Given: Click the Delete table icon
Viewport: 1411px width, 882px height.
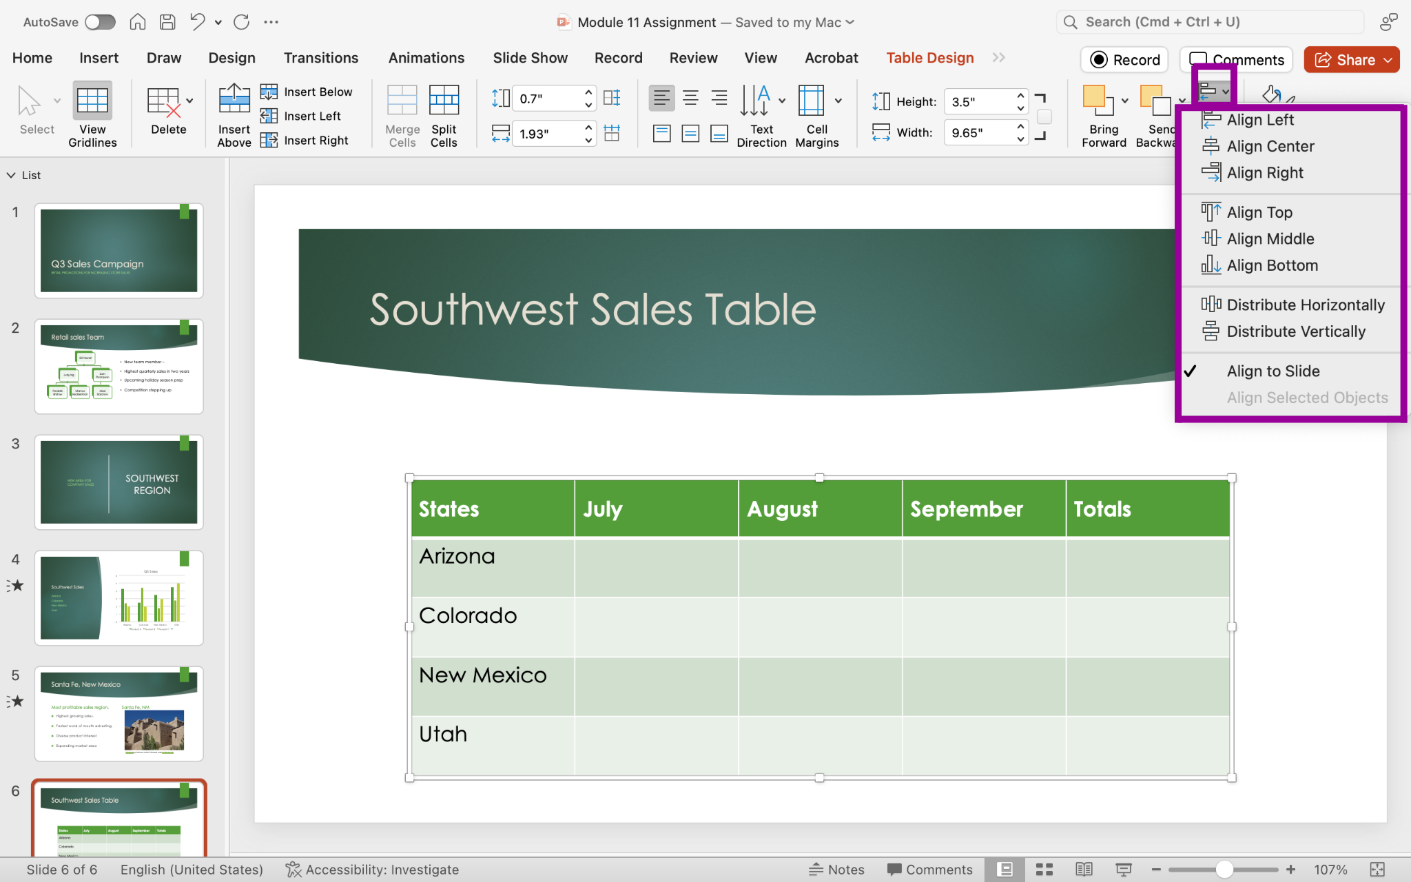Looking at the screenshot, I should 163,102.
